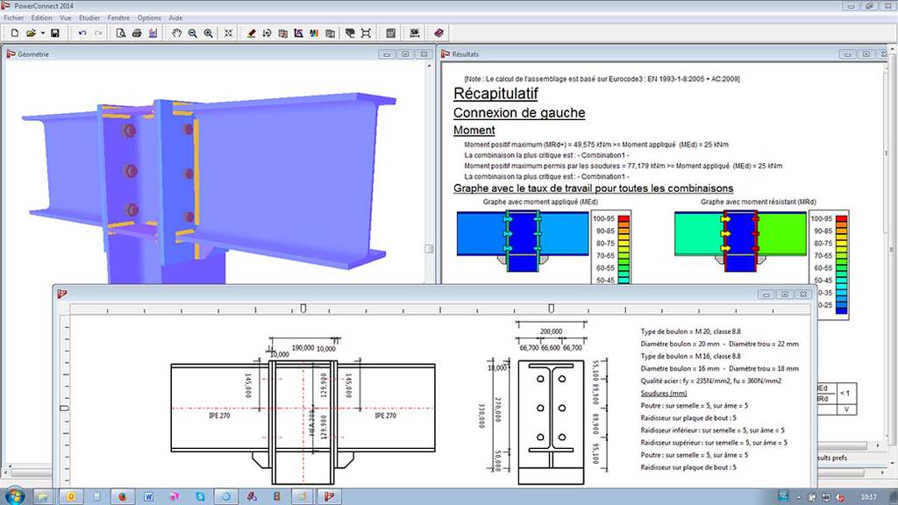Click the pink book help icon

coord(438,33)
